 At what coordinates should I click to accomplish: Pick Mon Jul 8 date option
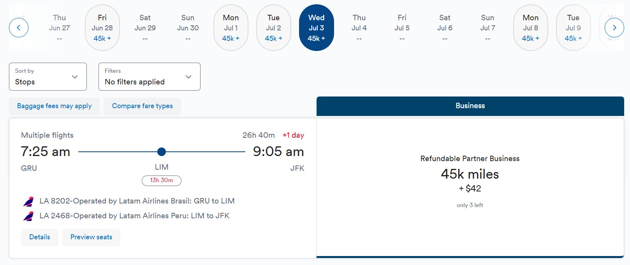pyautogui.click(x=531, y=28)
